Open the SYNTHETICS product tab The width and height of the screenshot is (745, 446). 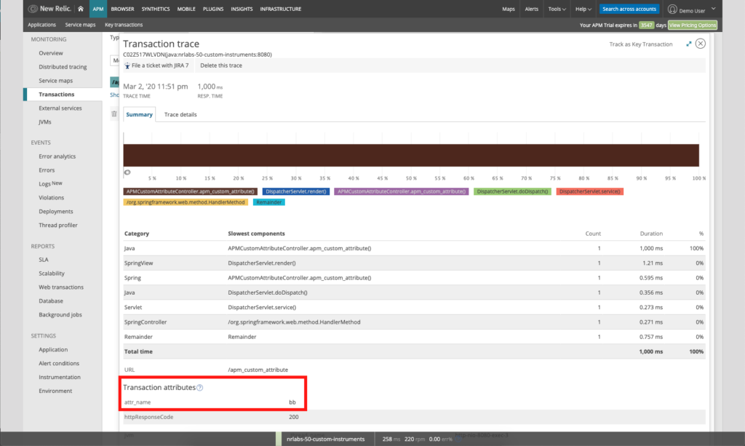click(x=156, y=9)
